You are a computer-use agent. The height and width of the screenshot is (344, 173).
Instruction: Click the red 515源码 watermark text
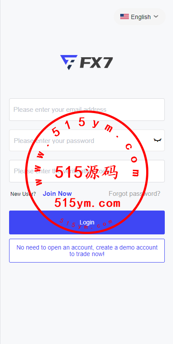(86, 172)
